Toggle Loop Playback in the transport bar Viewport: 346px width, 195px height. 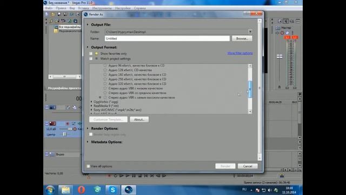(x=115, y=175)
